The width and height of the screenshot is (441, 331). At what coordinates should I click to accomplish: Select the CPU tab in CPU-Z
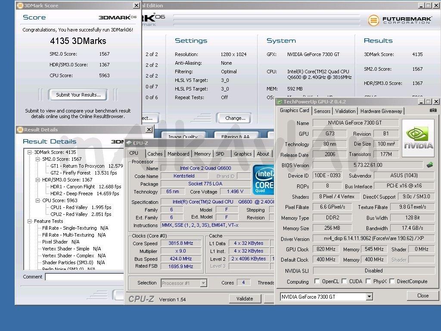pyautogui.click(x=134, y=153)
